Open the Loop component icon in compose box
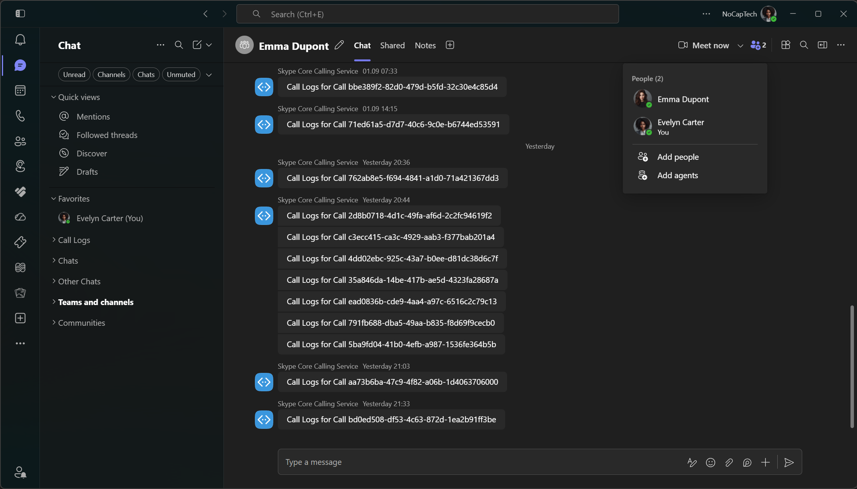 [x=747, y=463]
